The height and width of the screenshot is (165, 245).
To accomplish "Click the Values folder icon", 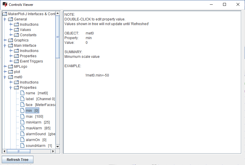I will coord(16,30).
